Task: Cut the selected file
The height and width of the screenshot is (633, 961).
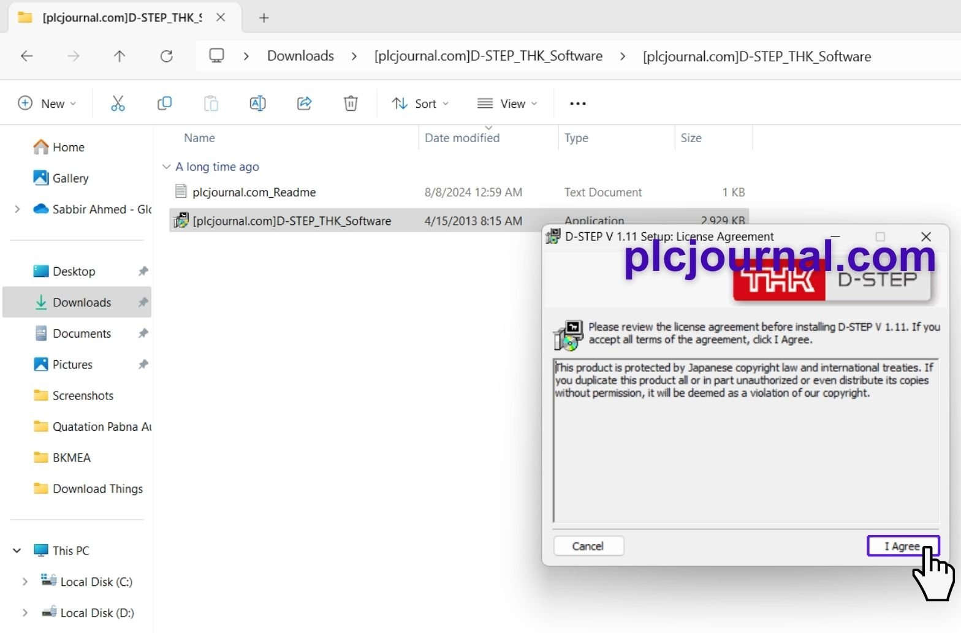Action: [118, 104]
